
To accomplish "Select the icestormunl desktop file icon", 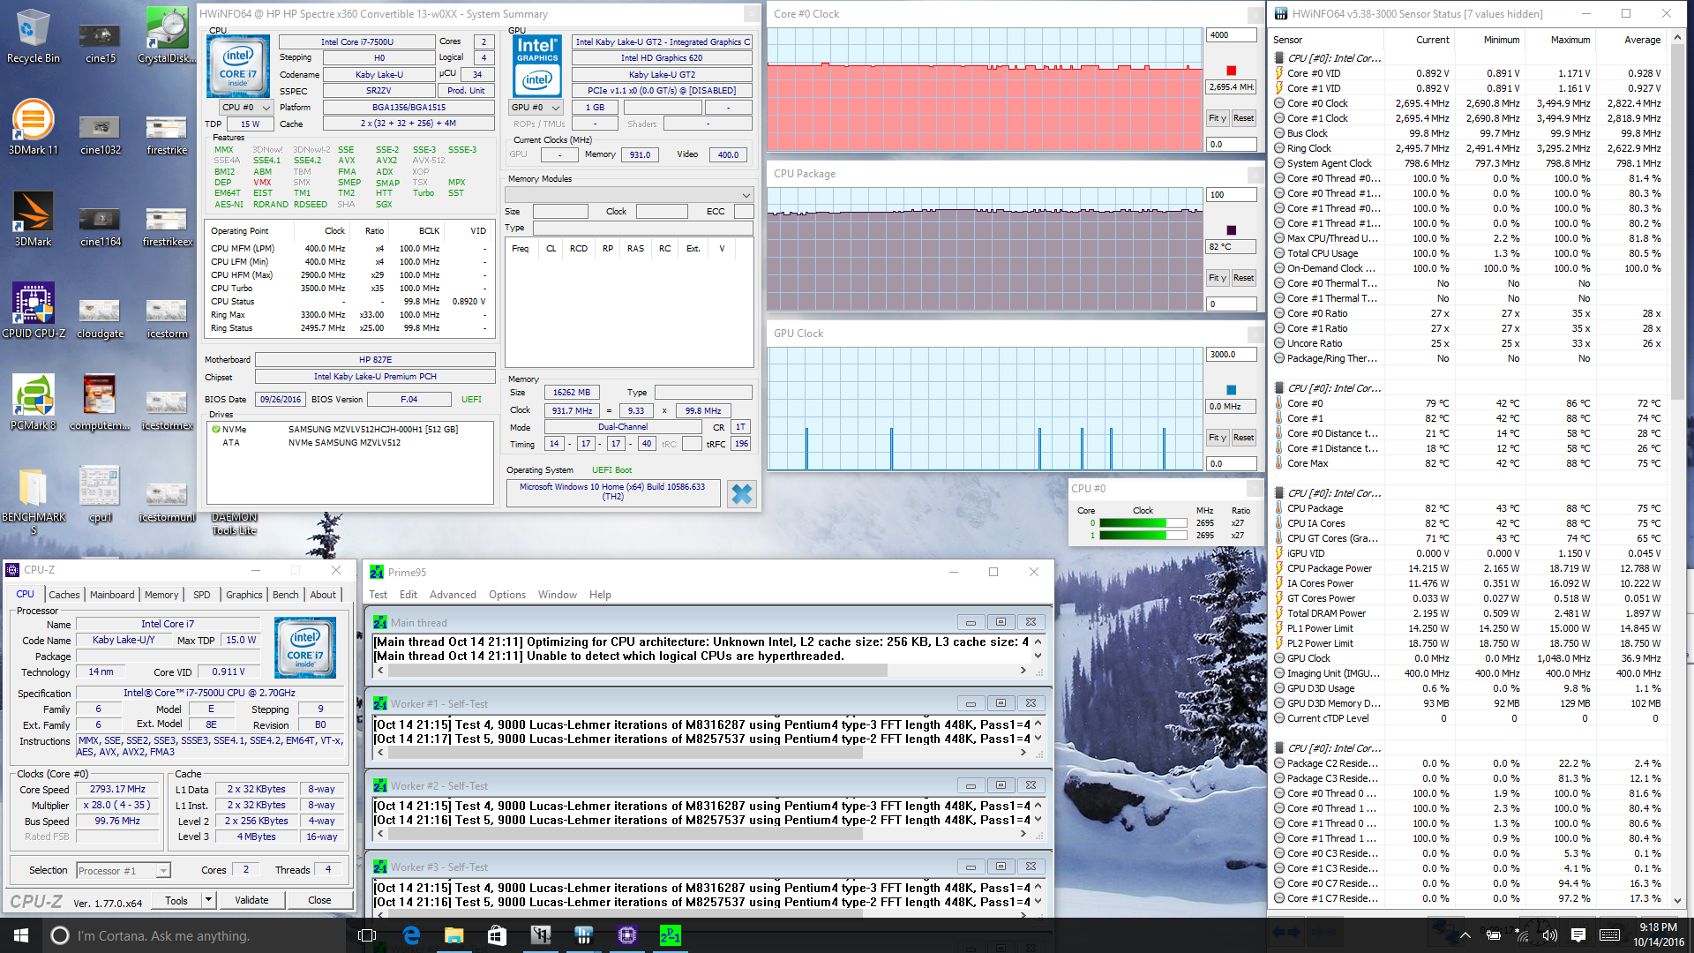I will pos(166,501).
